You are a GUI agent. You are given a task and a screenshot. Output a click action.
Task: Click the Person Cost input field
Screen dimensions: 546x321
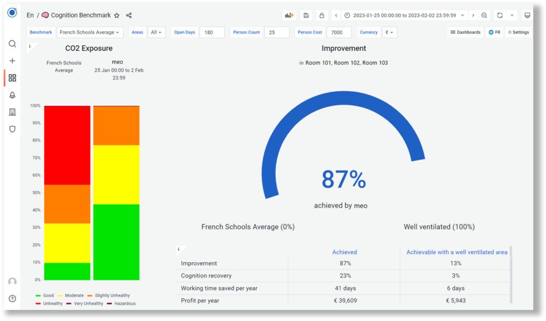click(338, 33)
